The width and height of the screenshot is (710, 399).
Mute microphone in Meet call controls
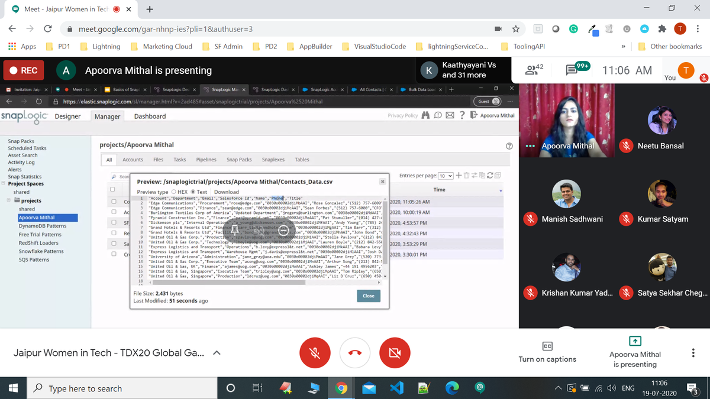[x=315, y=353]
